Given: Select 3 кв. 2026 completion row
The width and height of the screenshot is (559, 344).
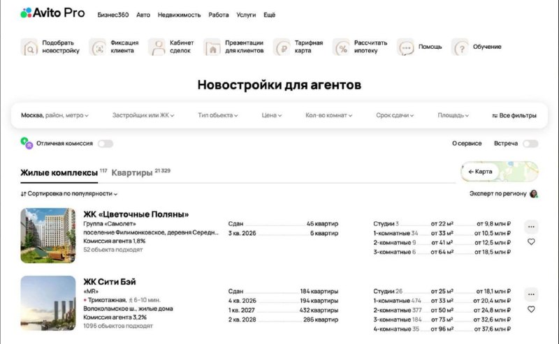Looking at the screenshot, I should click(284, 233).
